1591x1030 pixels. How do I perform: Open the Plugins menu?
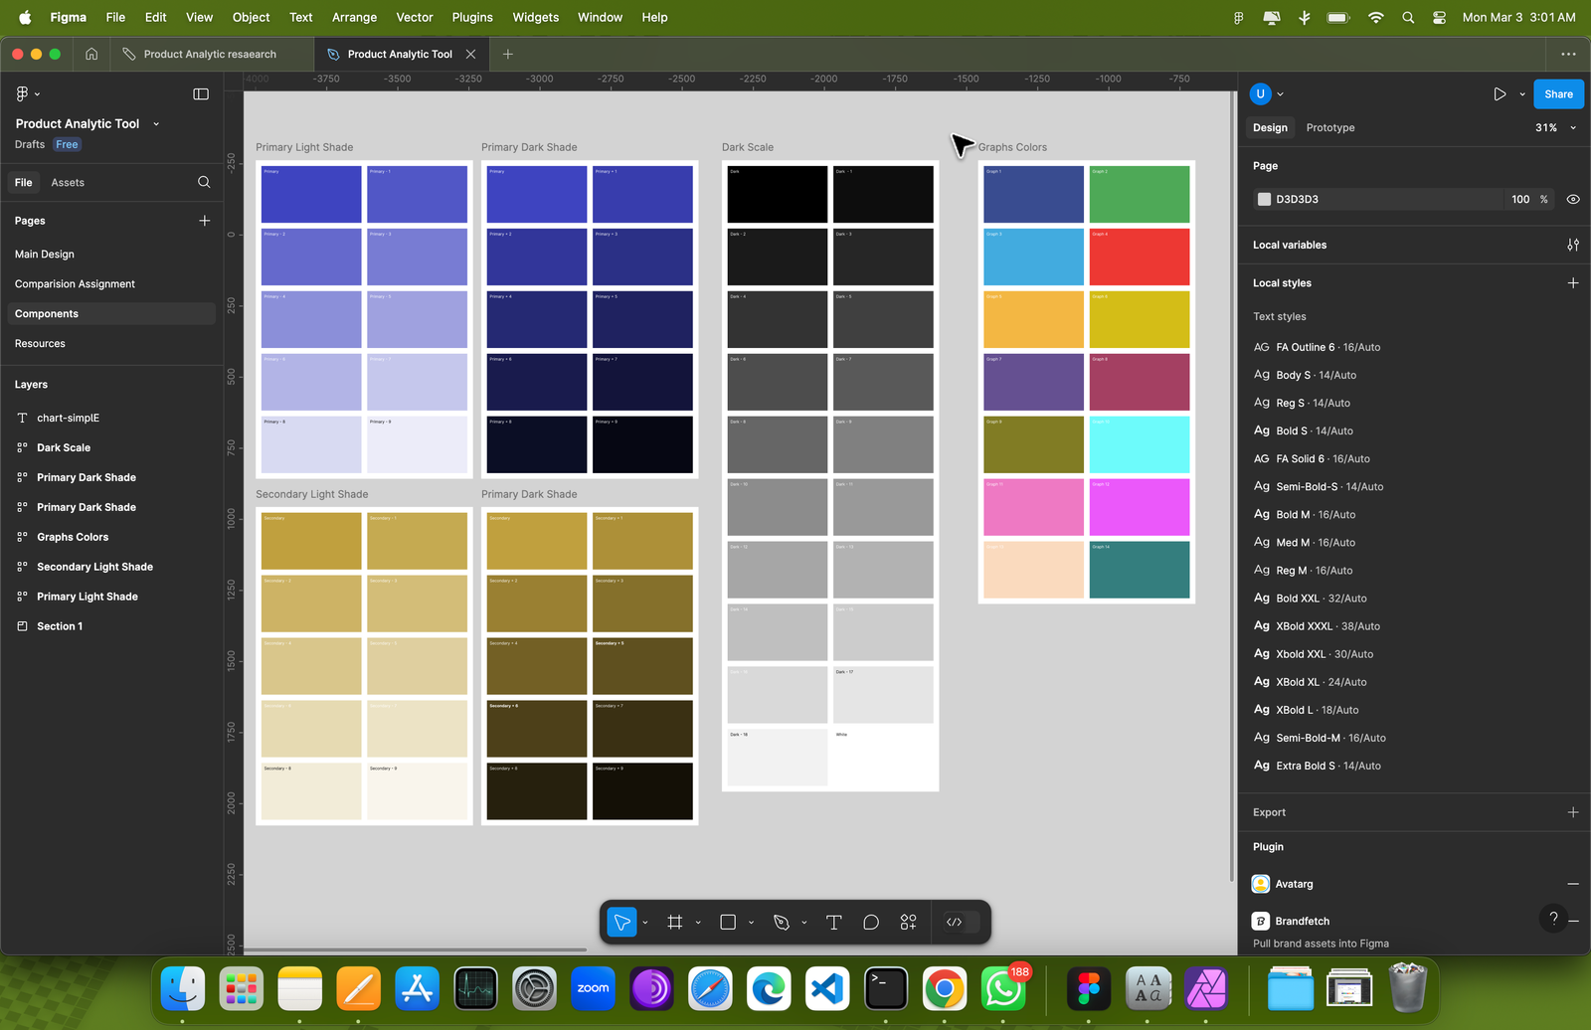tap(471, 17)
